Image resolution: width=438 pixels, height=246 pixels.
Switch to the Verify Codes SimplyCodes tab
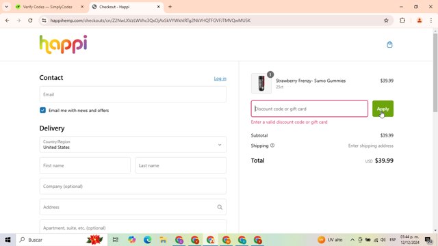[x=47, y=7]
